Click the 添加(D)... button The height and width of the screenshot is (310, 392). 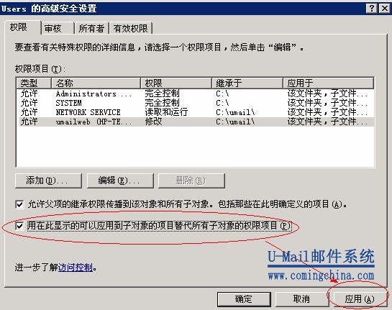(x=48, y=181)
